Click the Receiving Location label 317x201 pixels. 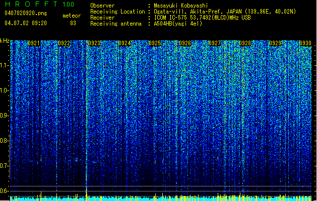[117, 12]
